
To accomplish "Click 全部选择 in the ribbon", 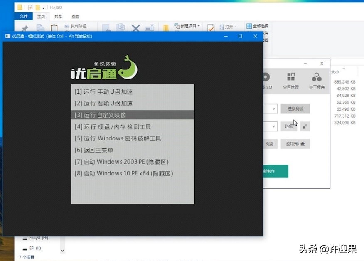I will (x=258, y=26).
